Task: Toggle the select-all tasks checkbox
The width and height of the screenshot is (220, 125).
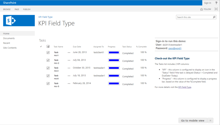Action: pyautogui.click(x=48, y=47)
